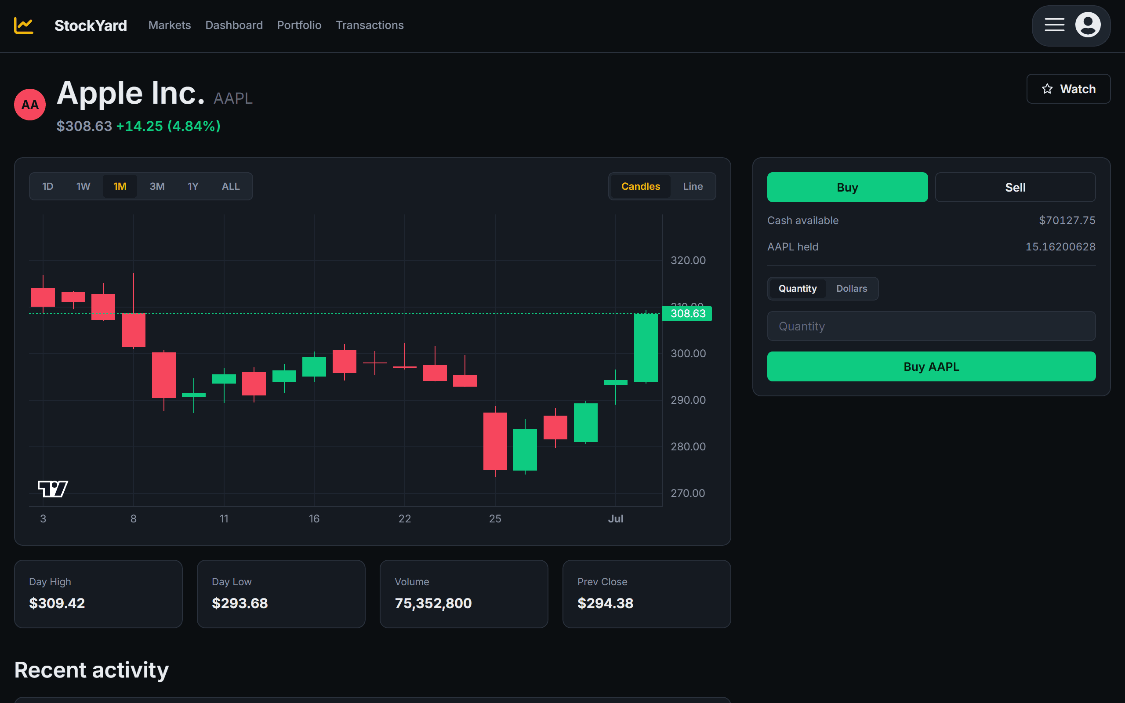
Task: Click the 22 date axis label
Action: (404, 519)
